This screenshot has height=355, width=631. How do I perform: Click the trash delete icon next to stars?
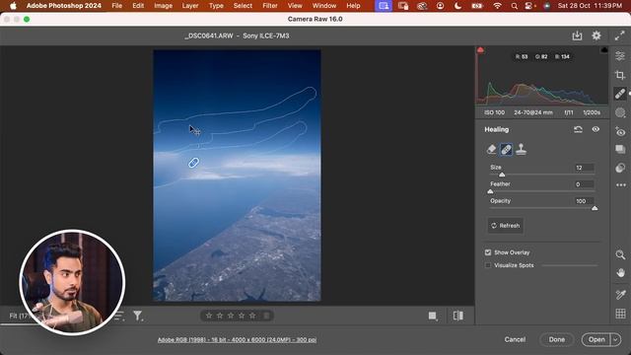(266, 316)
